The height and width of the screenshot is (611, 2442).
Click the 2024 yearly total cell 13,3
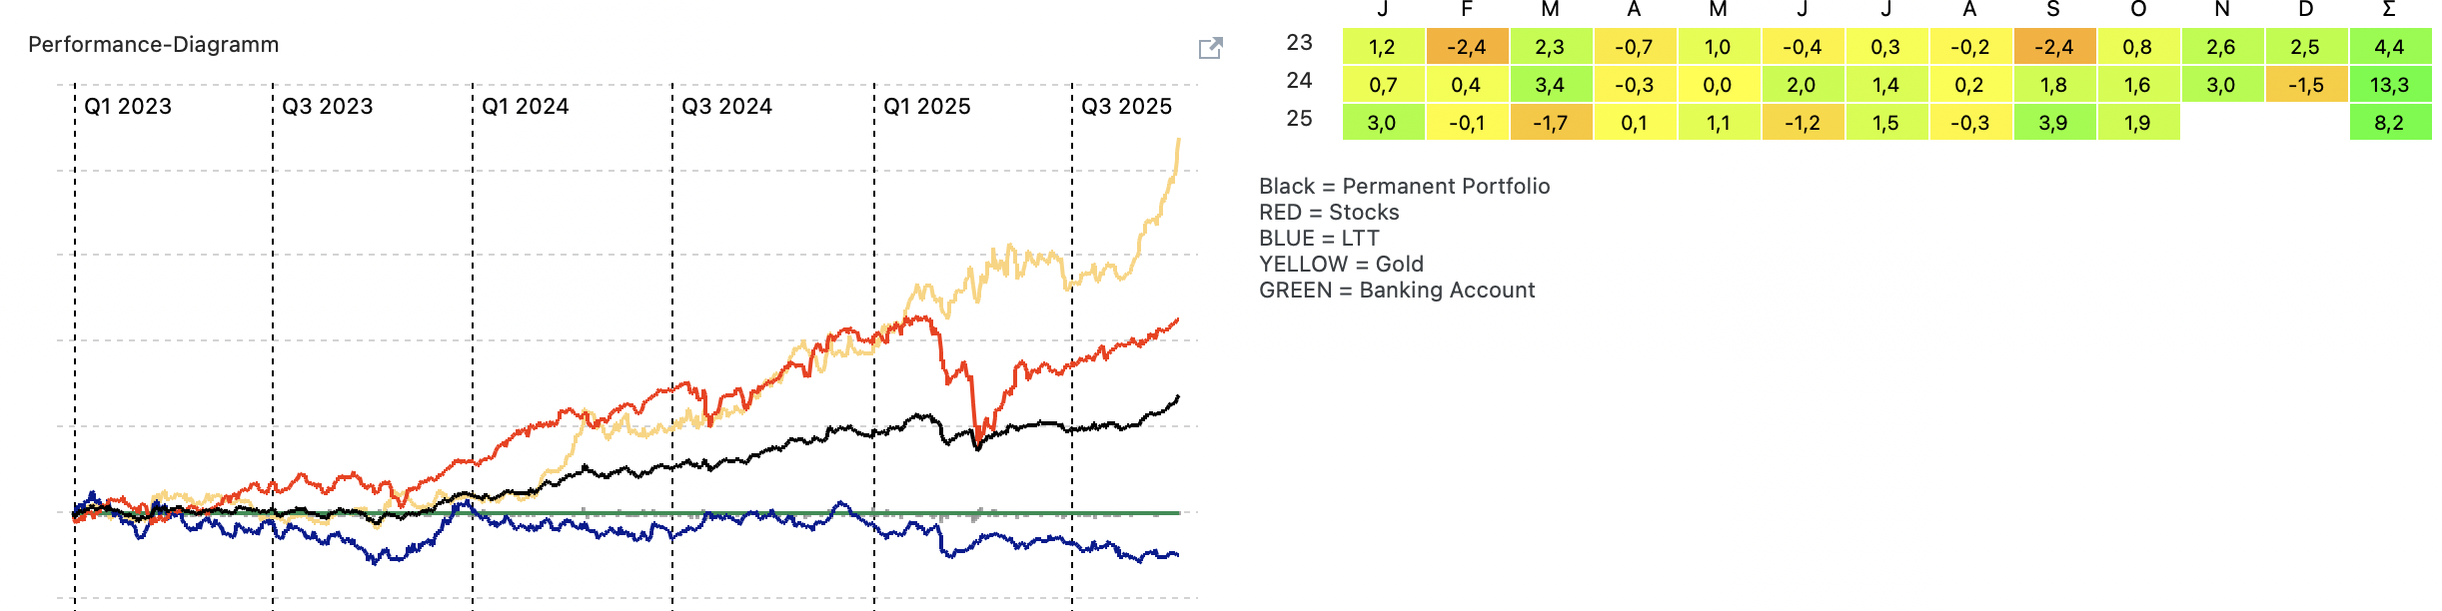(2389, 85)
